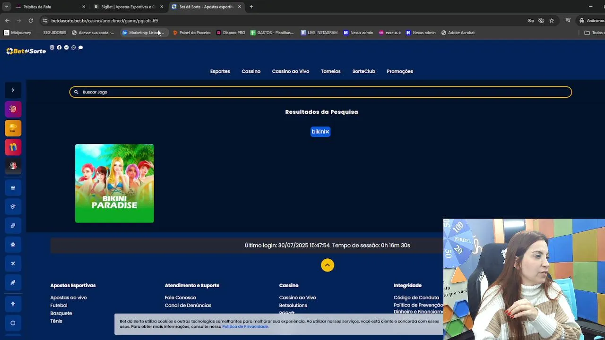The width and height of the screenshot is (605, 340).
Task: Open Política de Privacidade link in cookie banner
Action: pyautogui.click(x=245, y=326)
